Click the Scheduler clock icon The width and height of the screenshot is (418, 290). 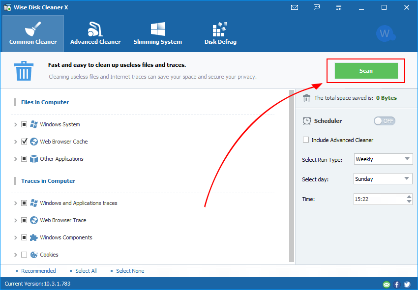pos(307,121)
